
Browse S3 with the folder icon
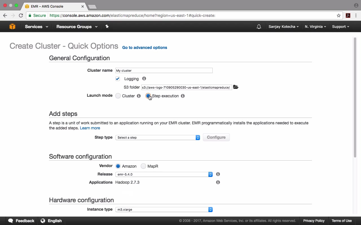tap(236, 87)
